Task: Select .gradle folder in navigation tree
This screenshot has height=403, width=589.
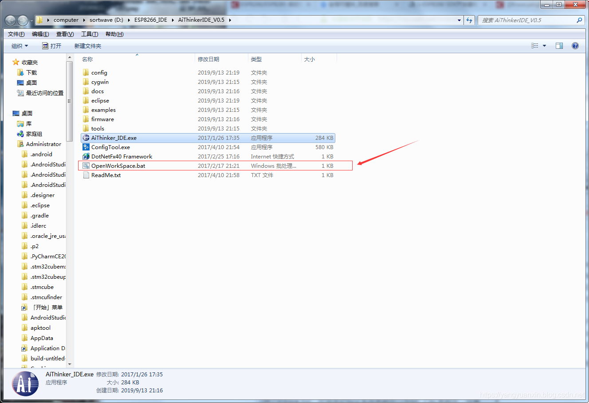Action: click(39, 216)
